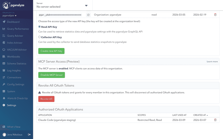Open Alerts & Check-Up menu item
Image resolution: width=223 pixels, height=139 pixels.
click(17, 98)
